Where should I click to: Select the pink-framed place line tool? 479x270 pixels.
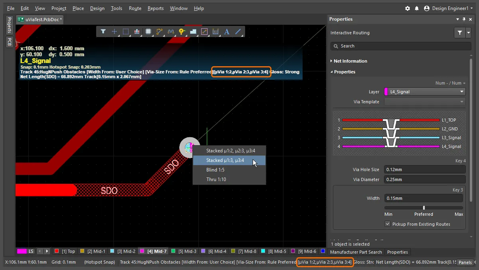(x=204, y=32)
